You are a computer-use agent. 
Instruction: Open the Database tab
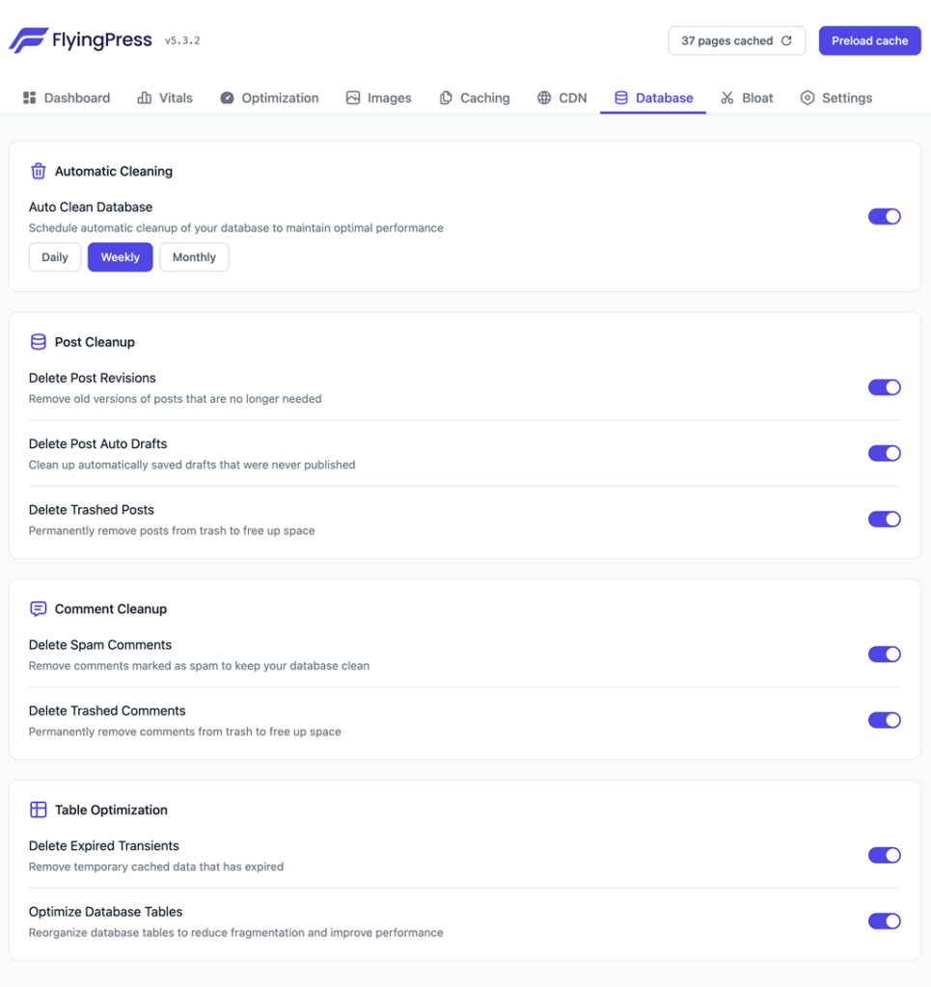point(653,97)
